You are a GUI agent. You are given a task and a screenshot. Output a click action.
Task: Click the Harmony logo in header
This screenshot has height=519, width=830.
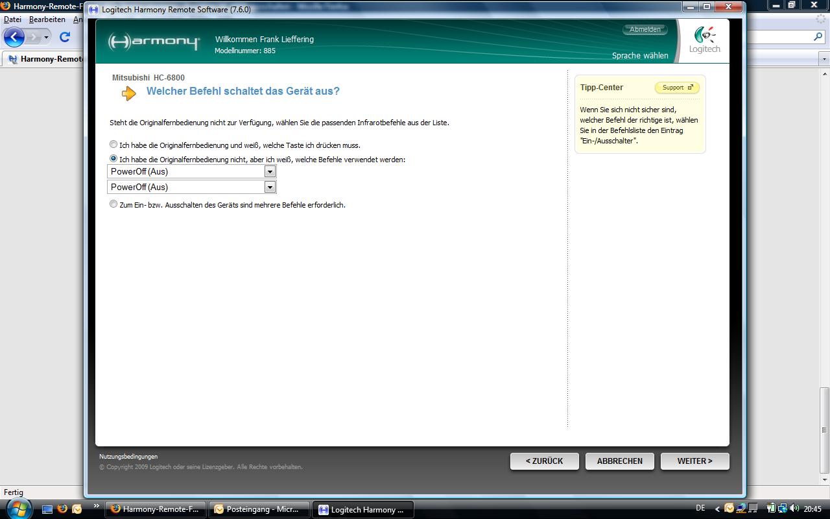pos(154,42)
